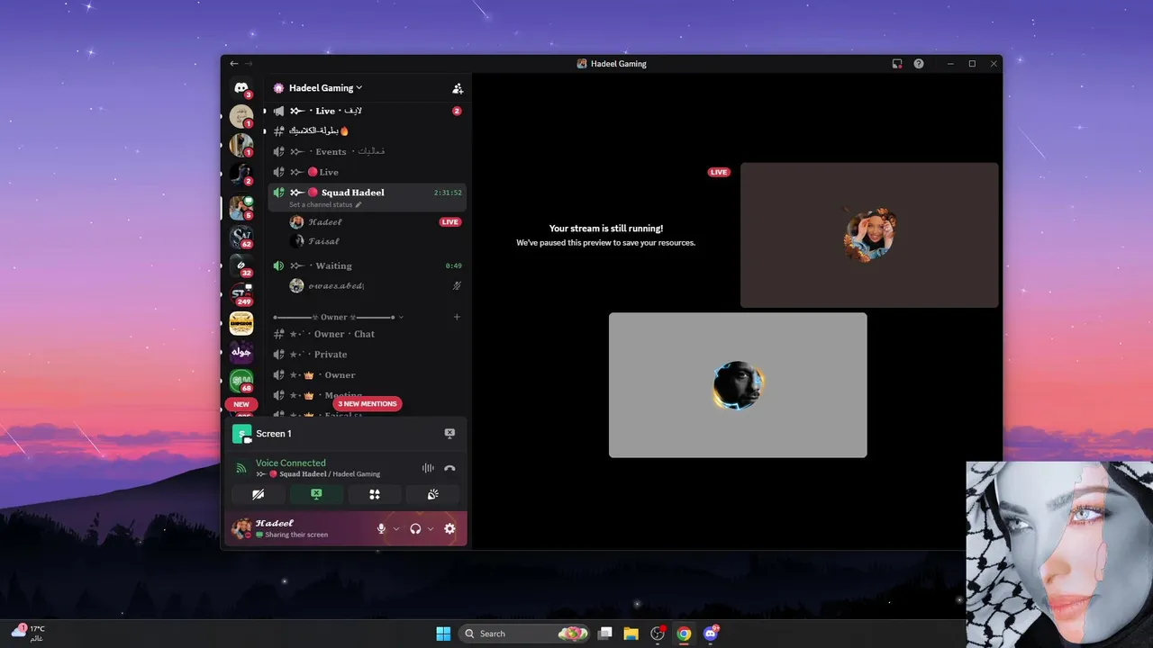
Task: Open the soundboard button
Action: pyautogui.click(x=432, y=494)
